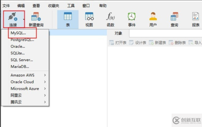Image resolution: width=202 pixels, height=127 pixels.
Task: Open the 工具 menu
Action: pyautogui.click(x=71, y=6)
